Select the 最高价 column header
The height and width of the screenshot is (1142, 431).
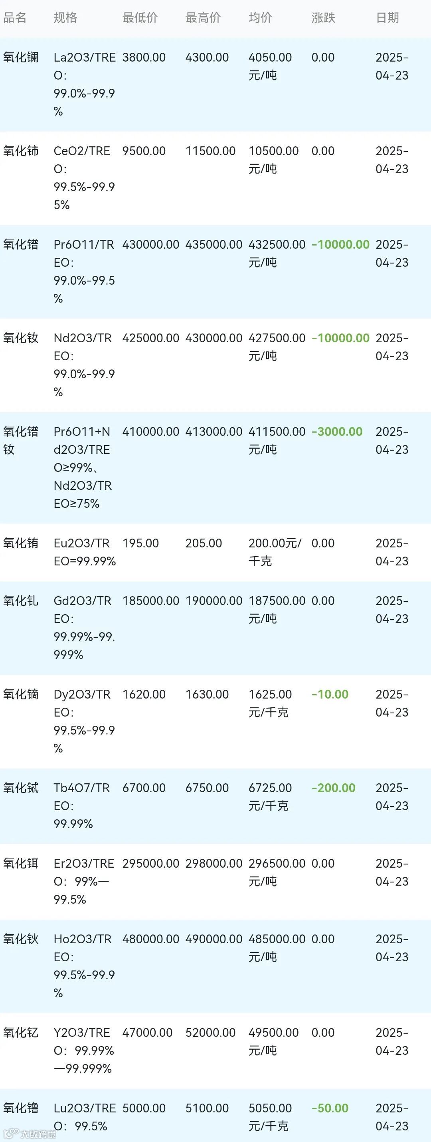coord(203,18)
